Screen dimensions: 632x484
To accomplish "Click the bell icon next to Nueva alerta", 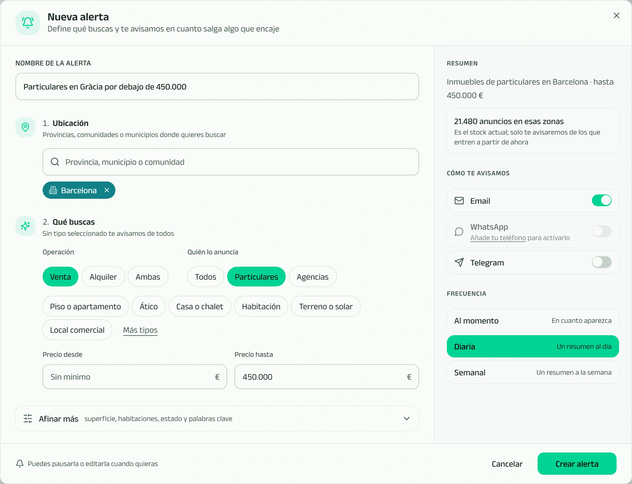I will (x=28, y=23).
